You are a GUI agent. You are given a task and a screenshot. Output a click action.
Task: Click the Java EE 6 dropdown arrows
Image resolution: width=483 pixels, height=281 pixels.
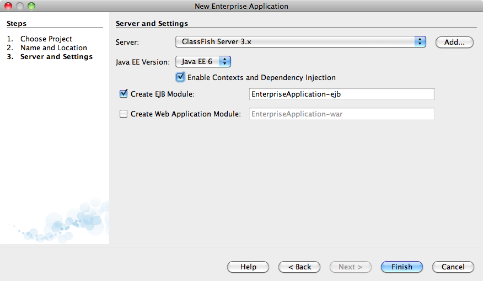(x=225, y=62)
